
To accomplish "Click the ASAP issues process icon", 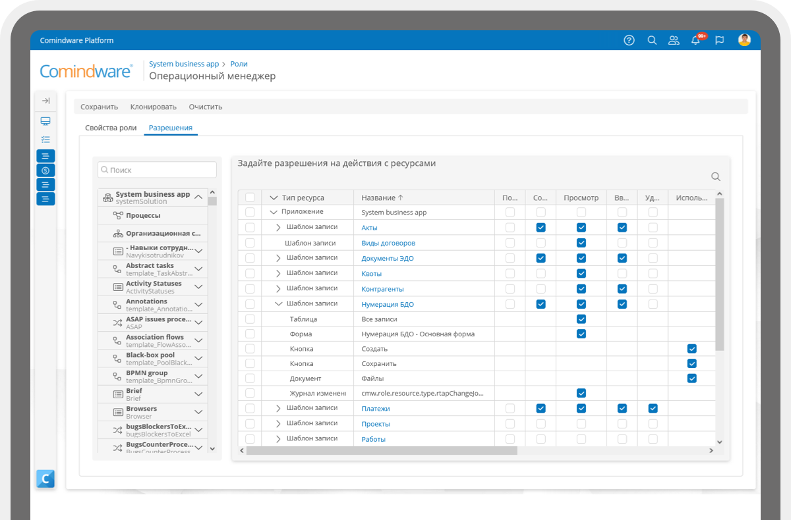I will pyautogui.click(x=118, y=323).
